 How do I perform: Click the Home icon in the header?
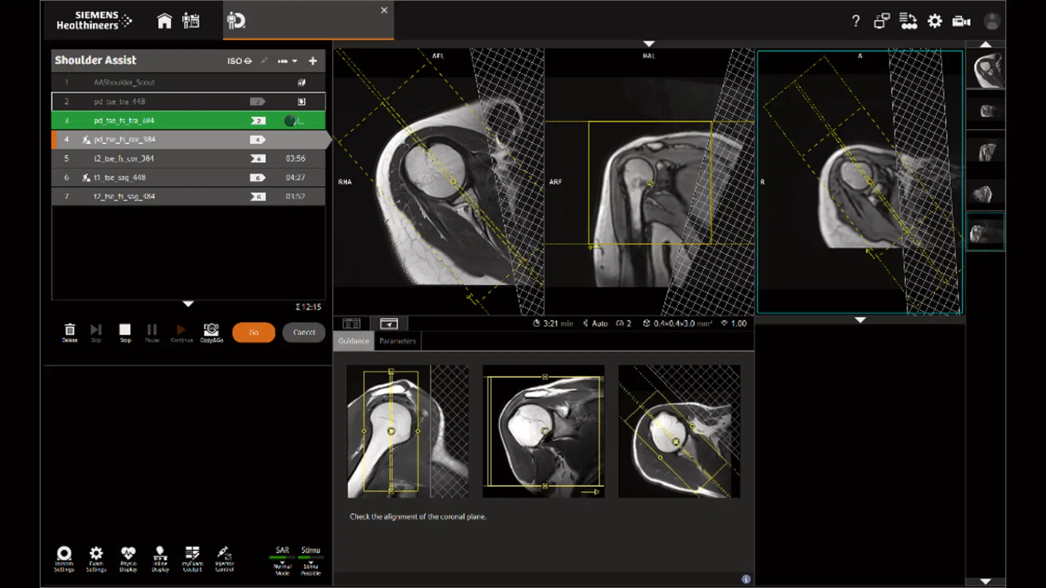(x=165, y=21)
